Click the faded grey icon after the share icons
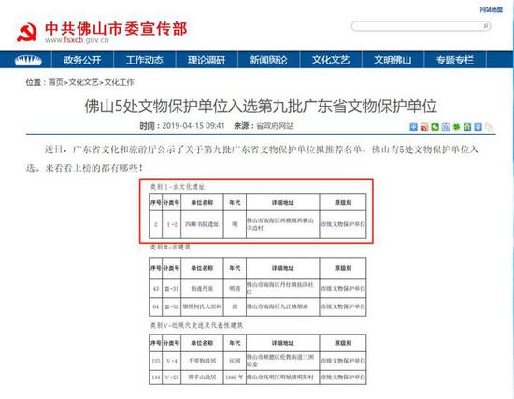514x399 pixels. [x=489, y=127]
